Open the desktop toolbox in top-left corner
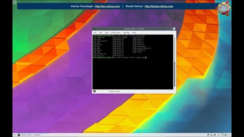The height and width of the screenshot is (137, 244). 14,2
